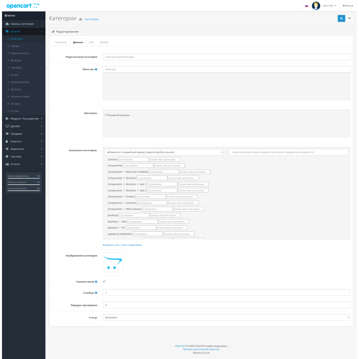Click the bar chart icon for Отчеты
This screenshot has height=359, width=359.
[x=7, y=164]
